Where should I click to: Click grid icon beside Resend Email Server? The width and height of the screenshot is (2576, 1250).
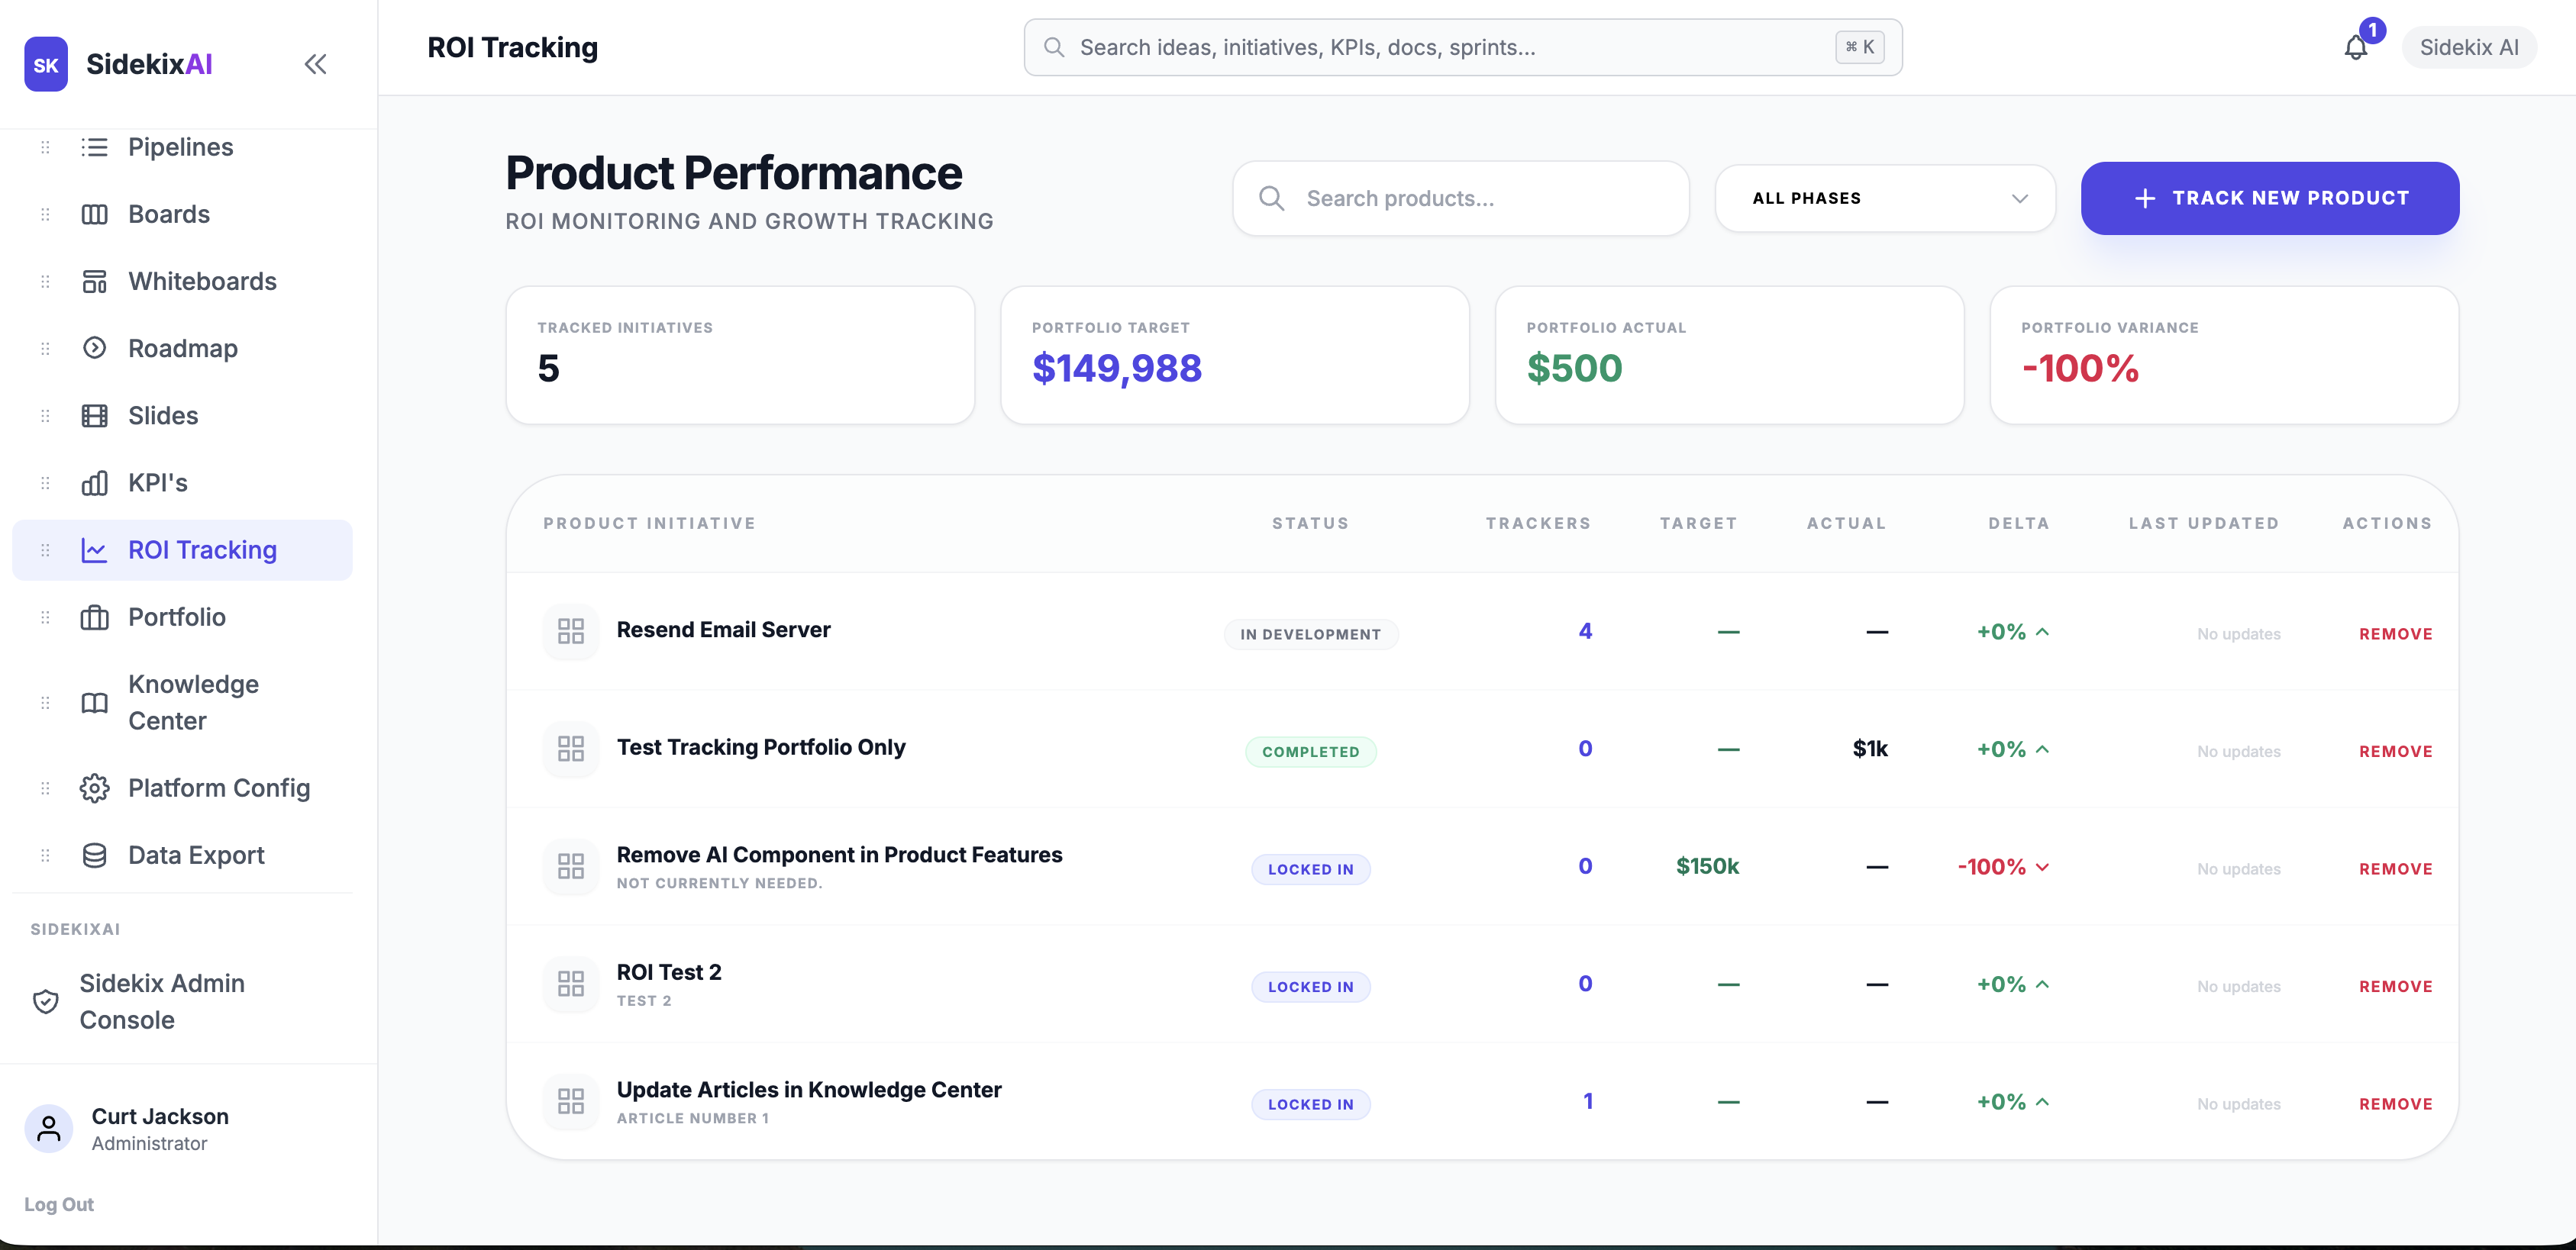click(571, 632)
